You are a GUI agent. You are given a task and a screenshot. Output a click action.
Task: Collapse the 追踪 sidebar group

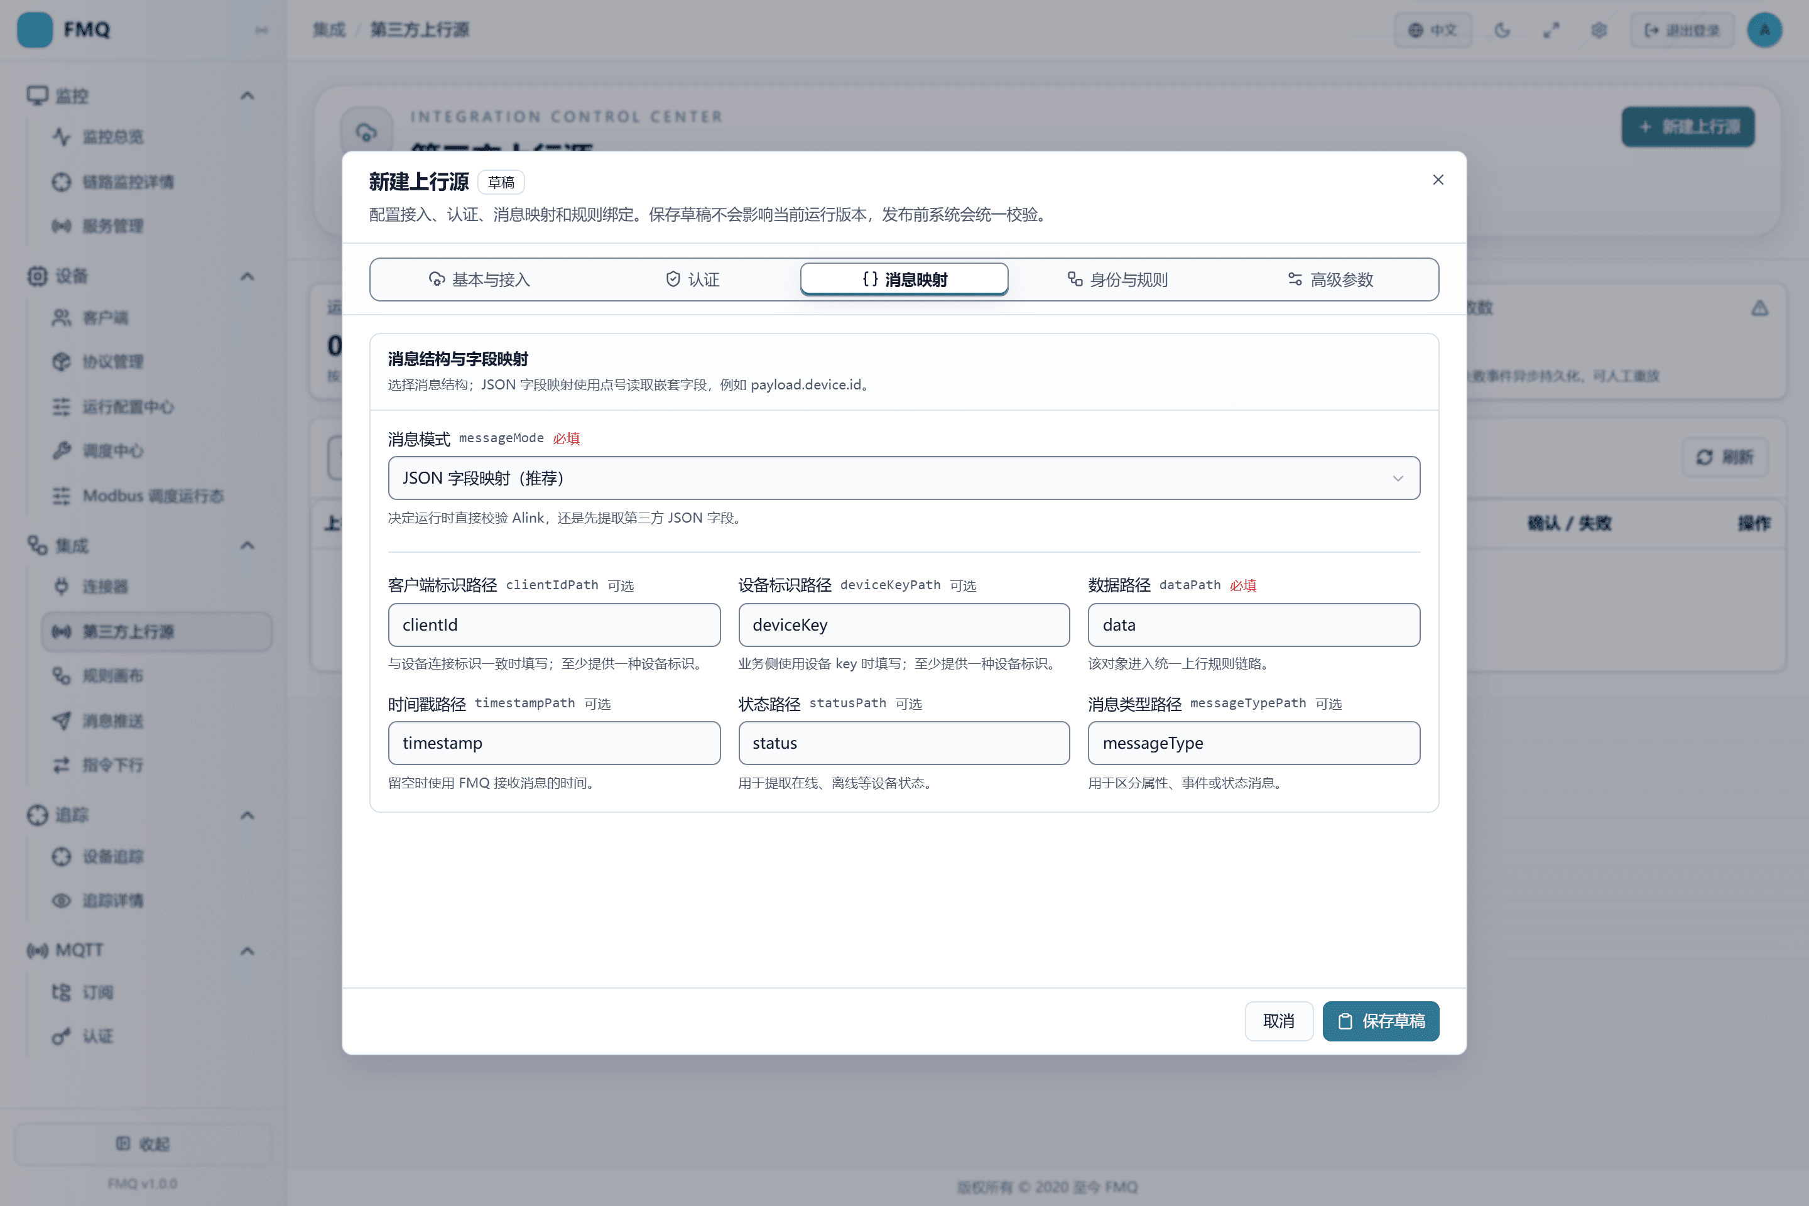247,815
